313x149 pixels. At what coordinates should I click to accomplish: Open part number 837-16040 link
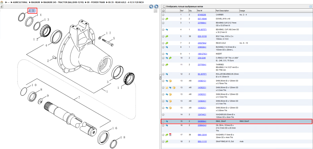pos(202,19)
